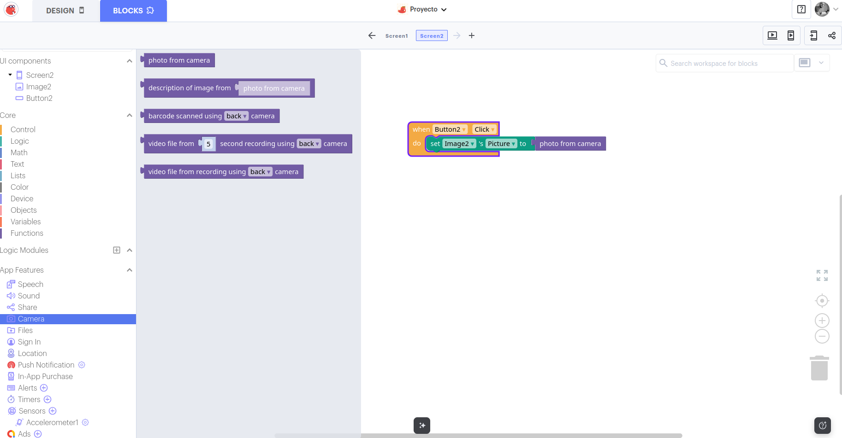Collapse the App Features section
Screen dimensions: 842x438
click(130, 270)
